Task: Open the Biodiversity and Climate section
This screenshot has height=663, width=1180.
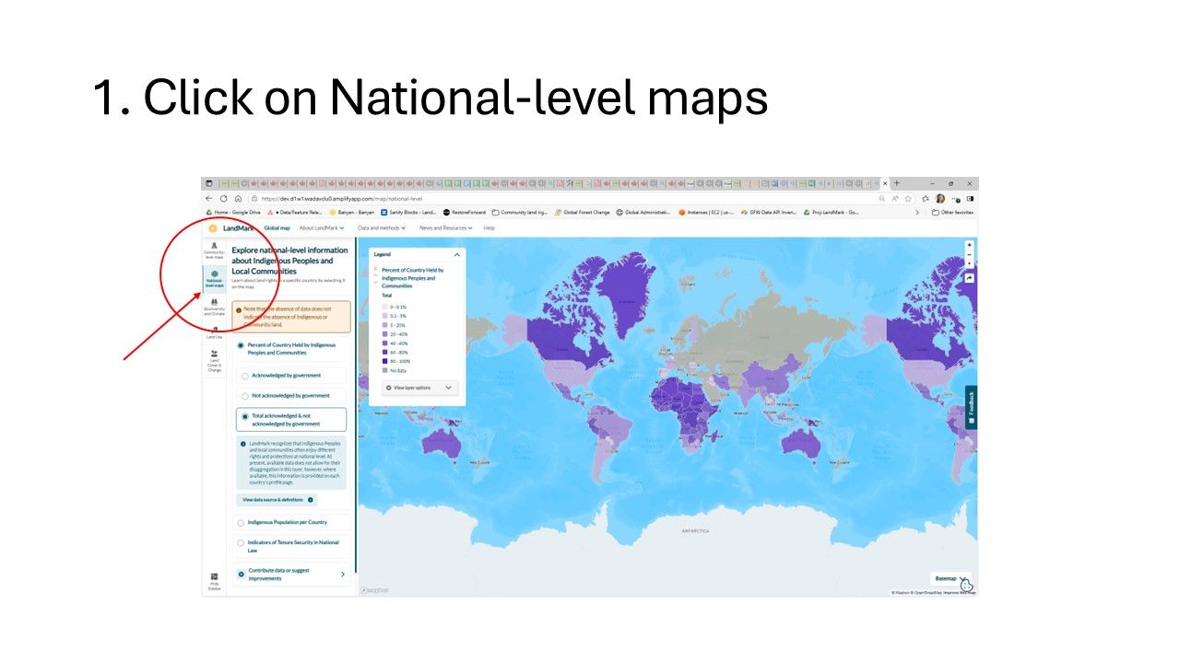Action: (x=214, y=308)
